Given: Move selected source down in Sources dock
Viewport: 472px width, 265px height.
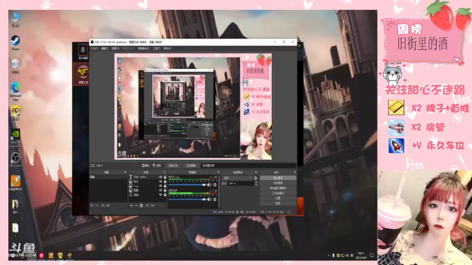Looking at the screenshot, I should click(153, 206).
